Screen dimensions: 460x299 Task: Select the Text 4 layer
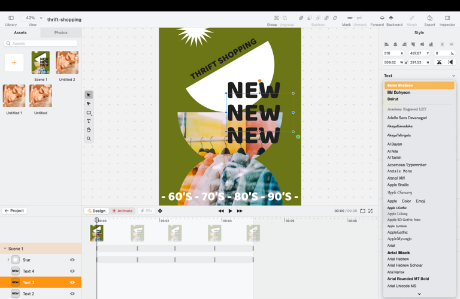point(41,271)
